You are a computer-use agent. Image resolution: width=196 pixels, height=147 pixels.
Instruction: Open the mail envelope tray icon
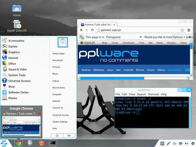coord(174,143)
